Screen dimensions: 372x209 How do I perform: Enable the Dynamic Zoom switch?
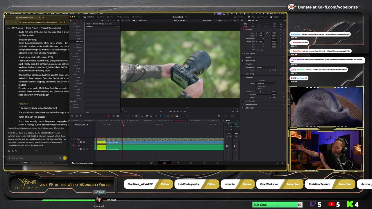[243, 60]
